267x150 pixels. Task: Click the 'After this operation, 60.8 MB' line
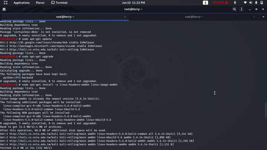[53, 130]
